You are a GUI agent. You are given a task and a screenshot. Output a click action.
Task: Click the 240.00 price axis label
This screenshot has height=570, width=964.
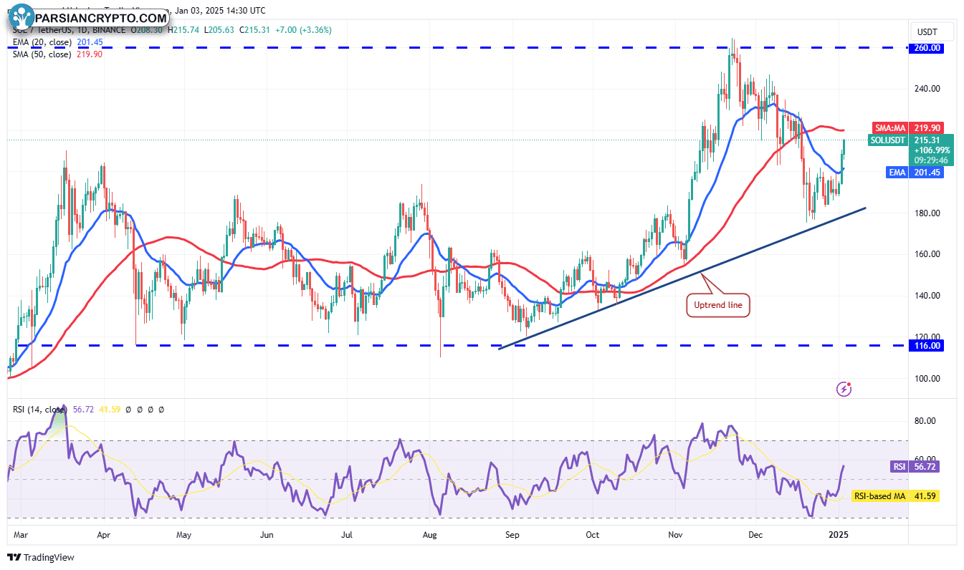(927, 89)
